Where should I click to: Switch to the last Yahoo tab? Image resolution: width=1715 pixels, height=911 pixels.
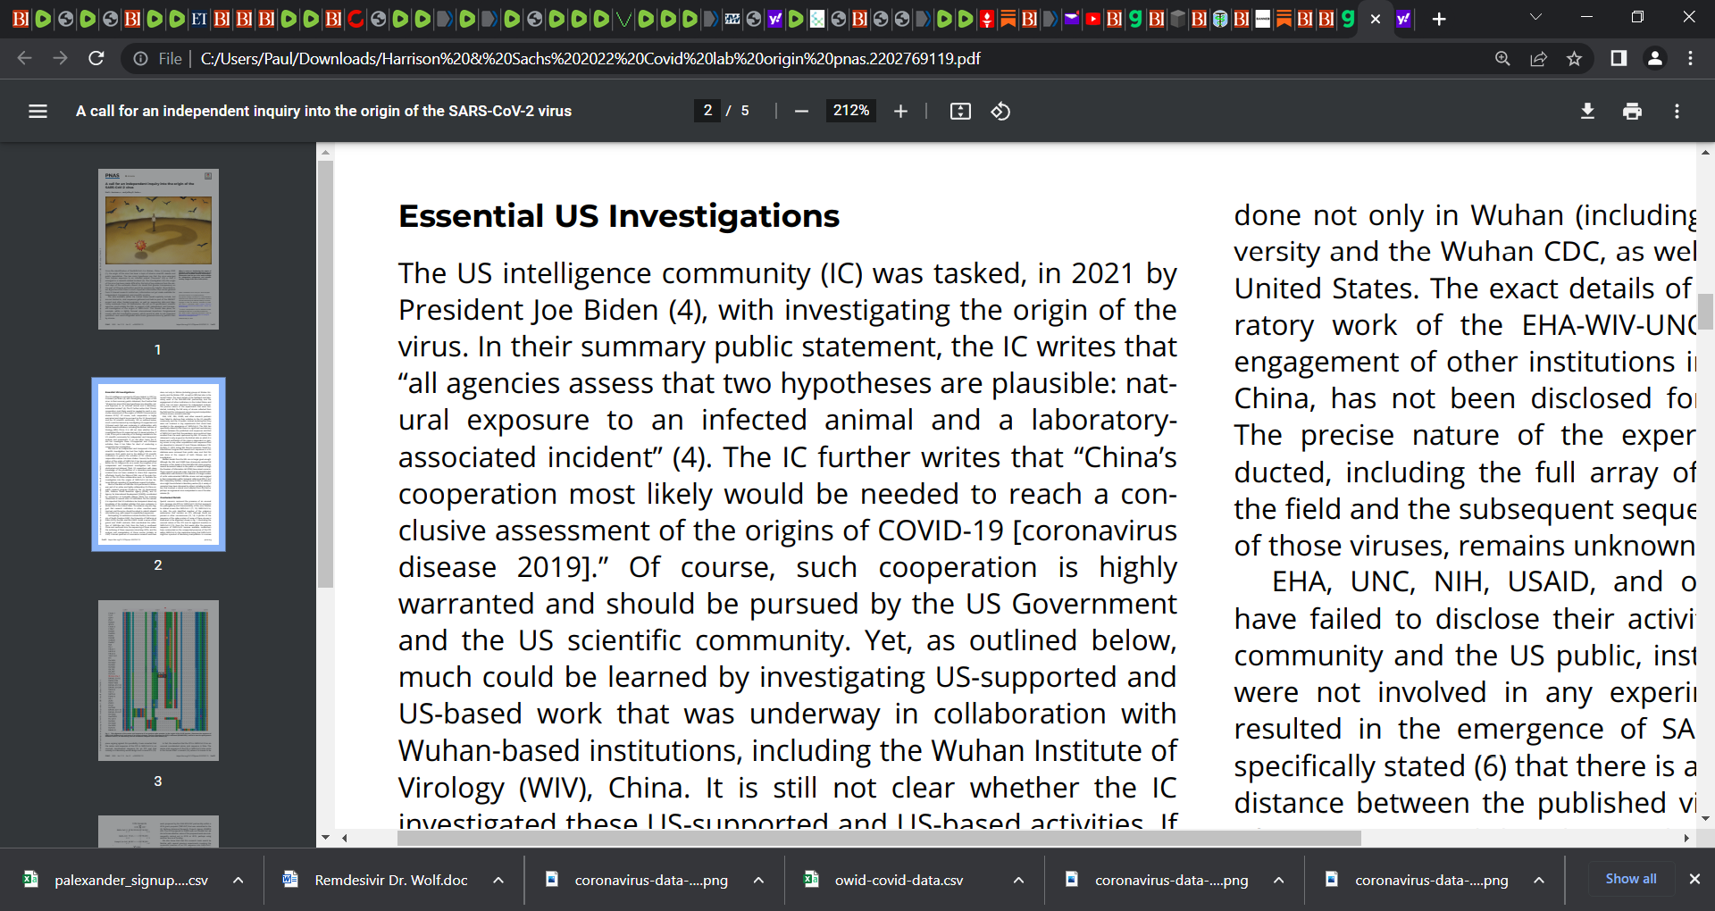[1403, 19]
